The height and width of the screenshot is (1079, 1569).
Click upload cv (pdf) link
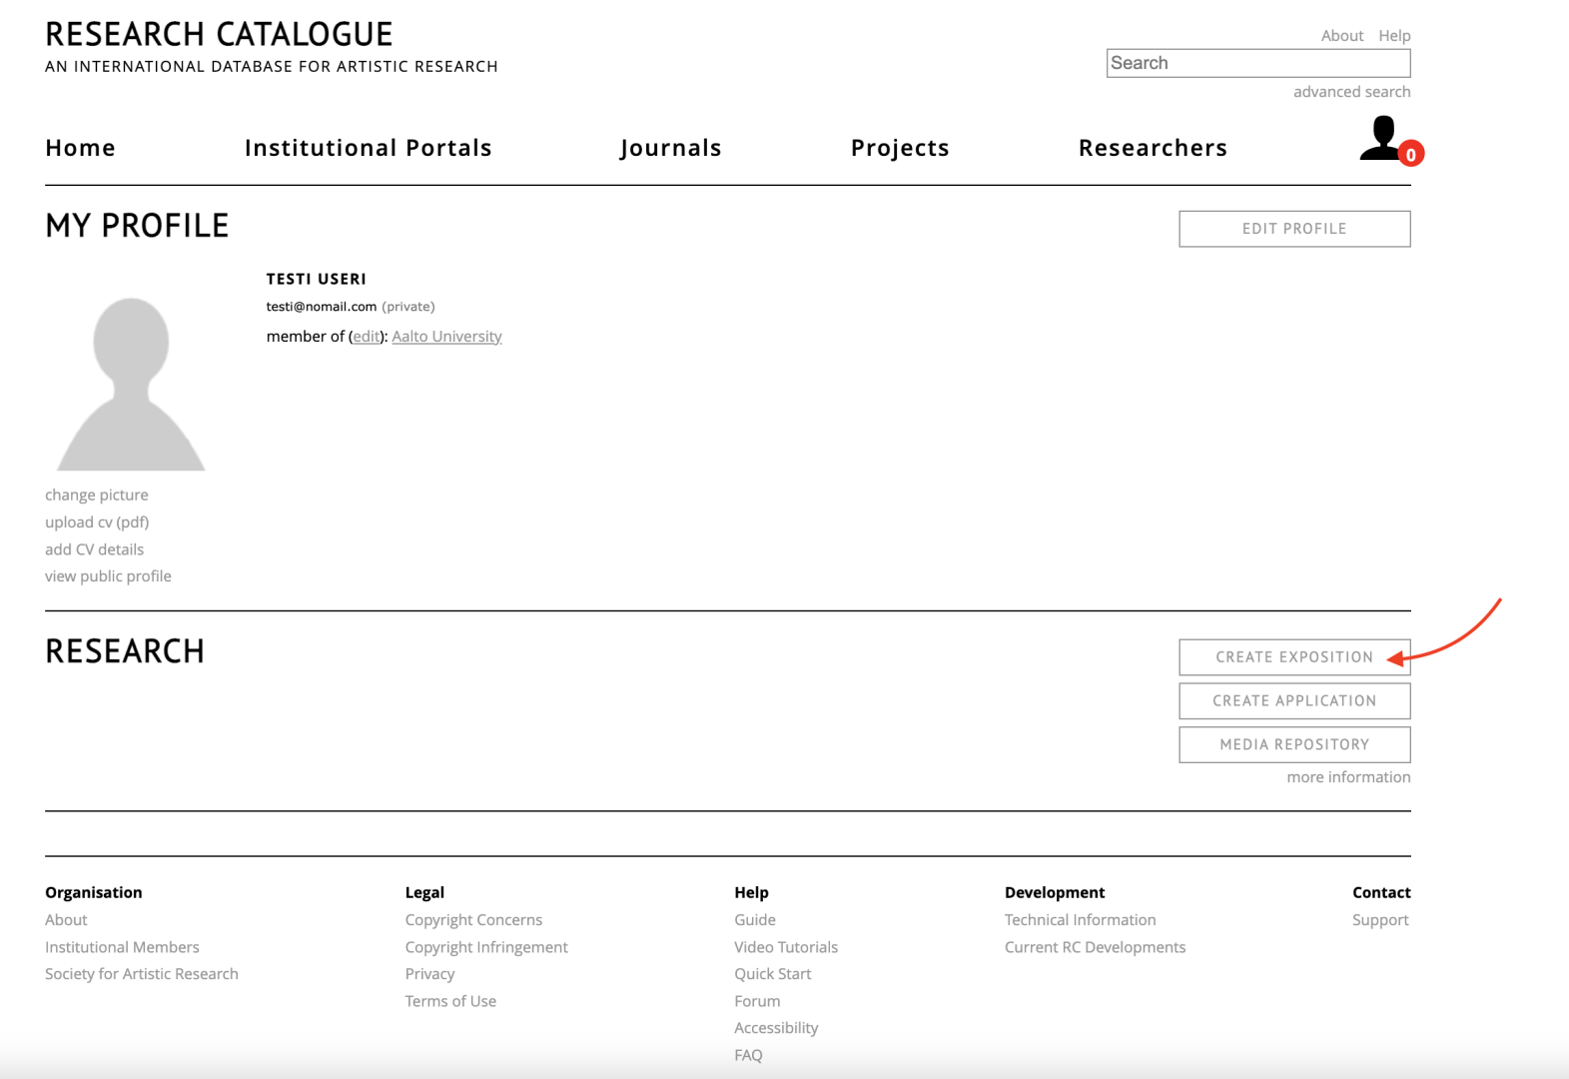[97, 523]
